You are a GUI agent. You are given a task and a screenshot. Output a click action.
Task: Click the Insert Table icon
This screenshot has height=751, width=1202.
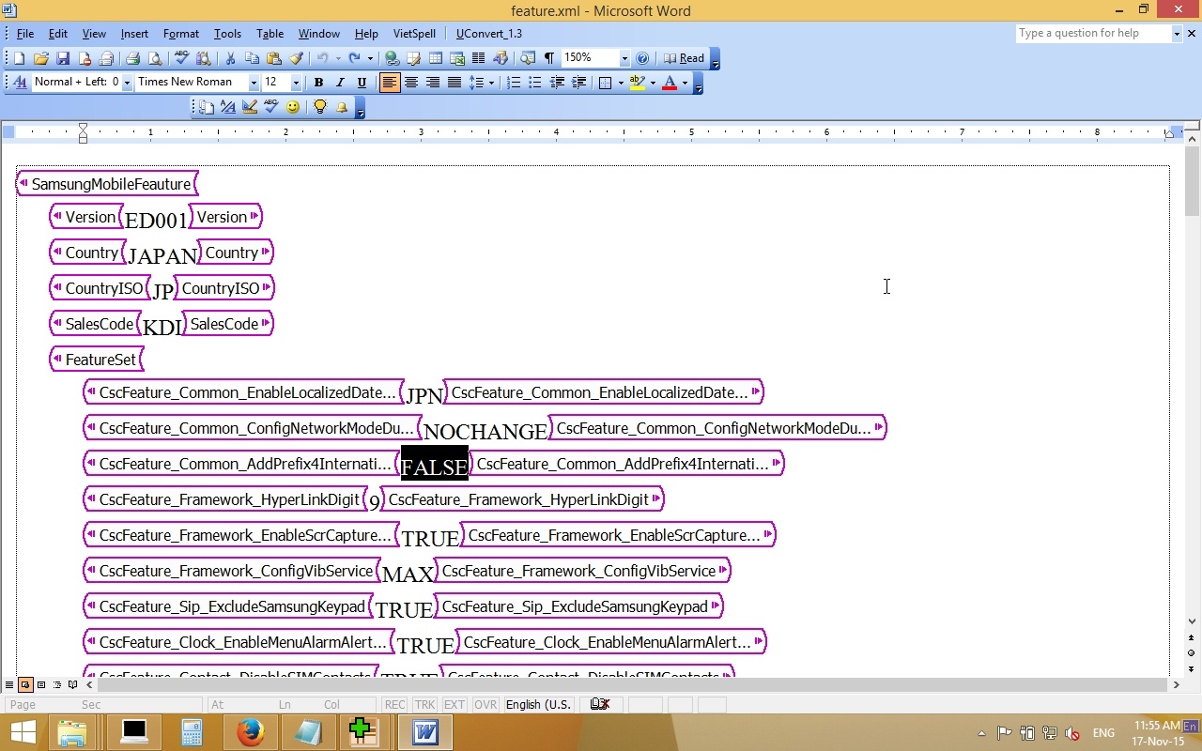click(435, 58)
